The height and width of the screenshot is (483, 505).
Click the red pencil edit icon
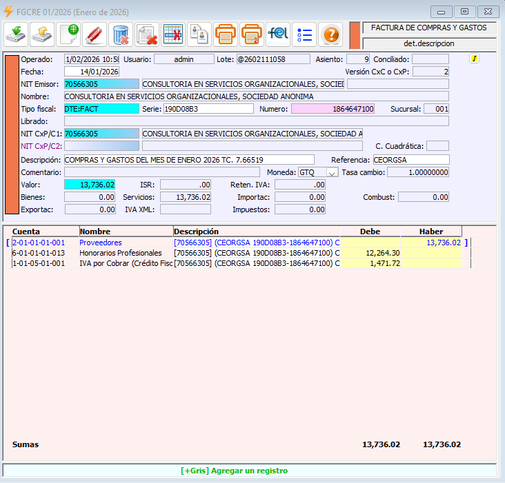coord(95,34)
